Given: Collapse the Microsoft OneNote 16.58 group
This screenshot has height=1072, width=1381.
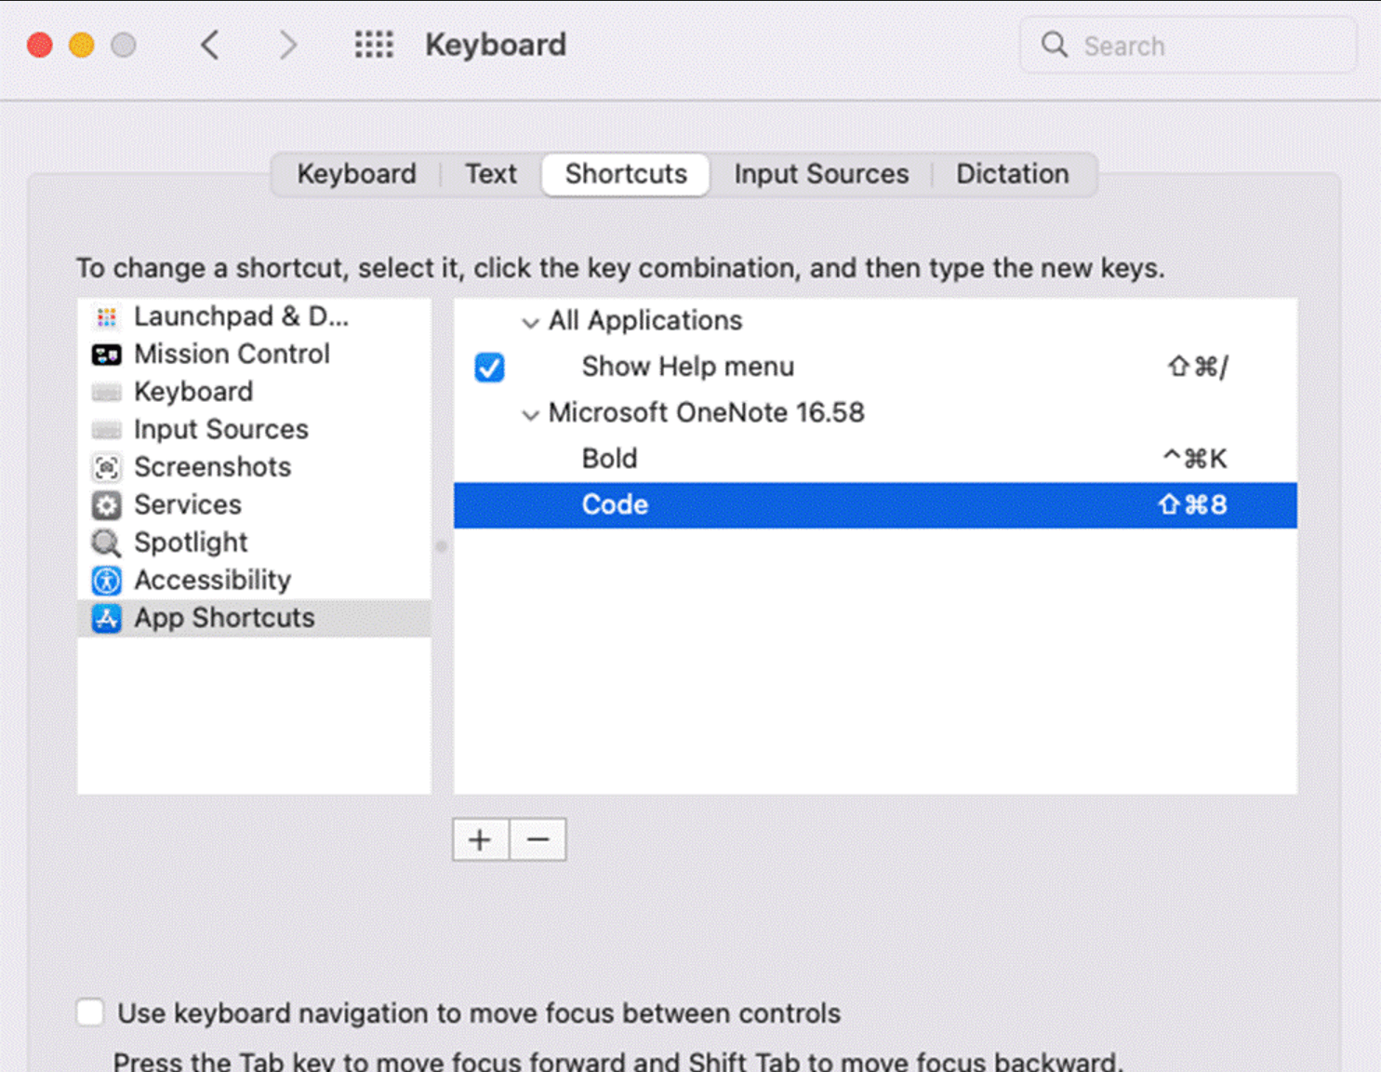Looking at the screenshot, I should pos(530,415).
